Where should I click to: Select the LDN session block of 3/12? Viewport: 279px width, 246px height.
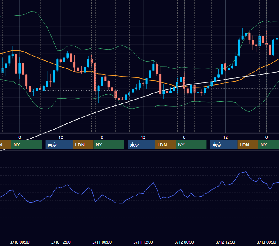(x=248, y=145)
